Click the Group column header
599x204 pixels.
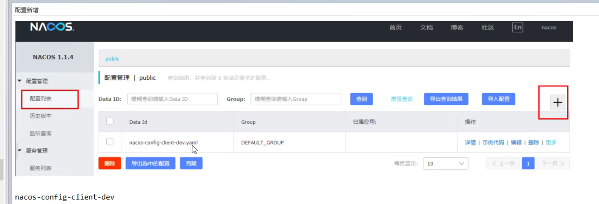[x=248, y=122]
